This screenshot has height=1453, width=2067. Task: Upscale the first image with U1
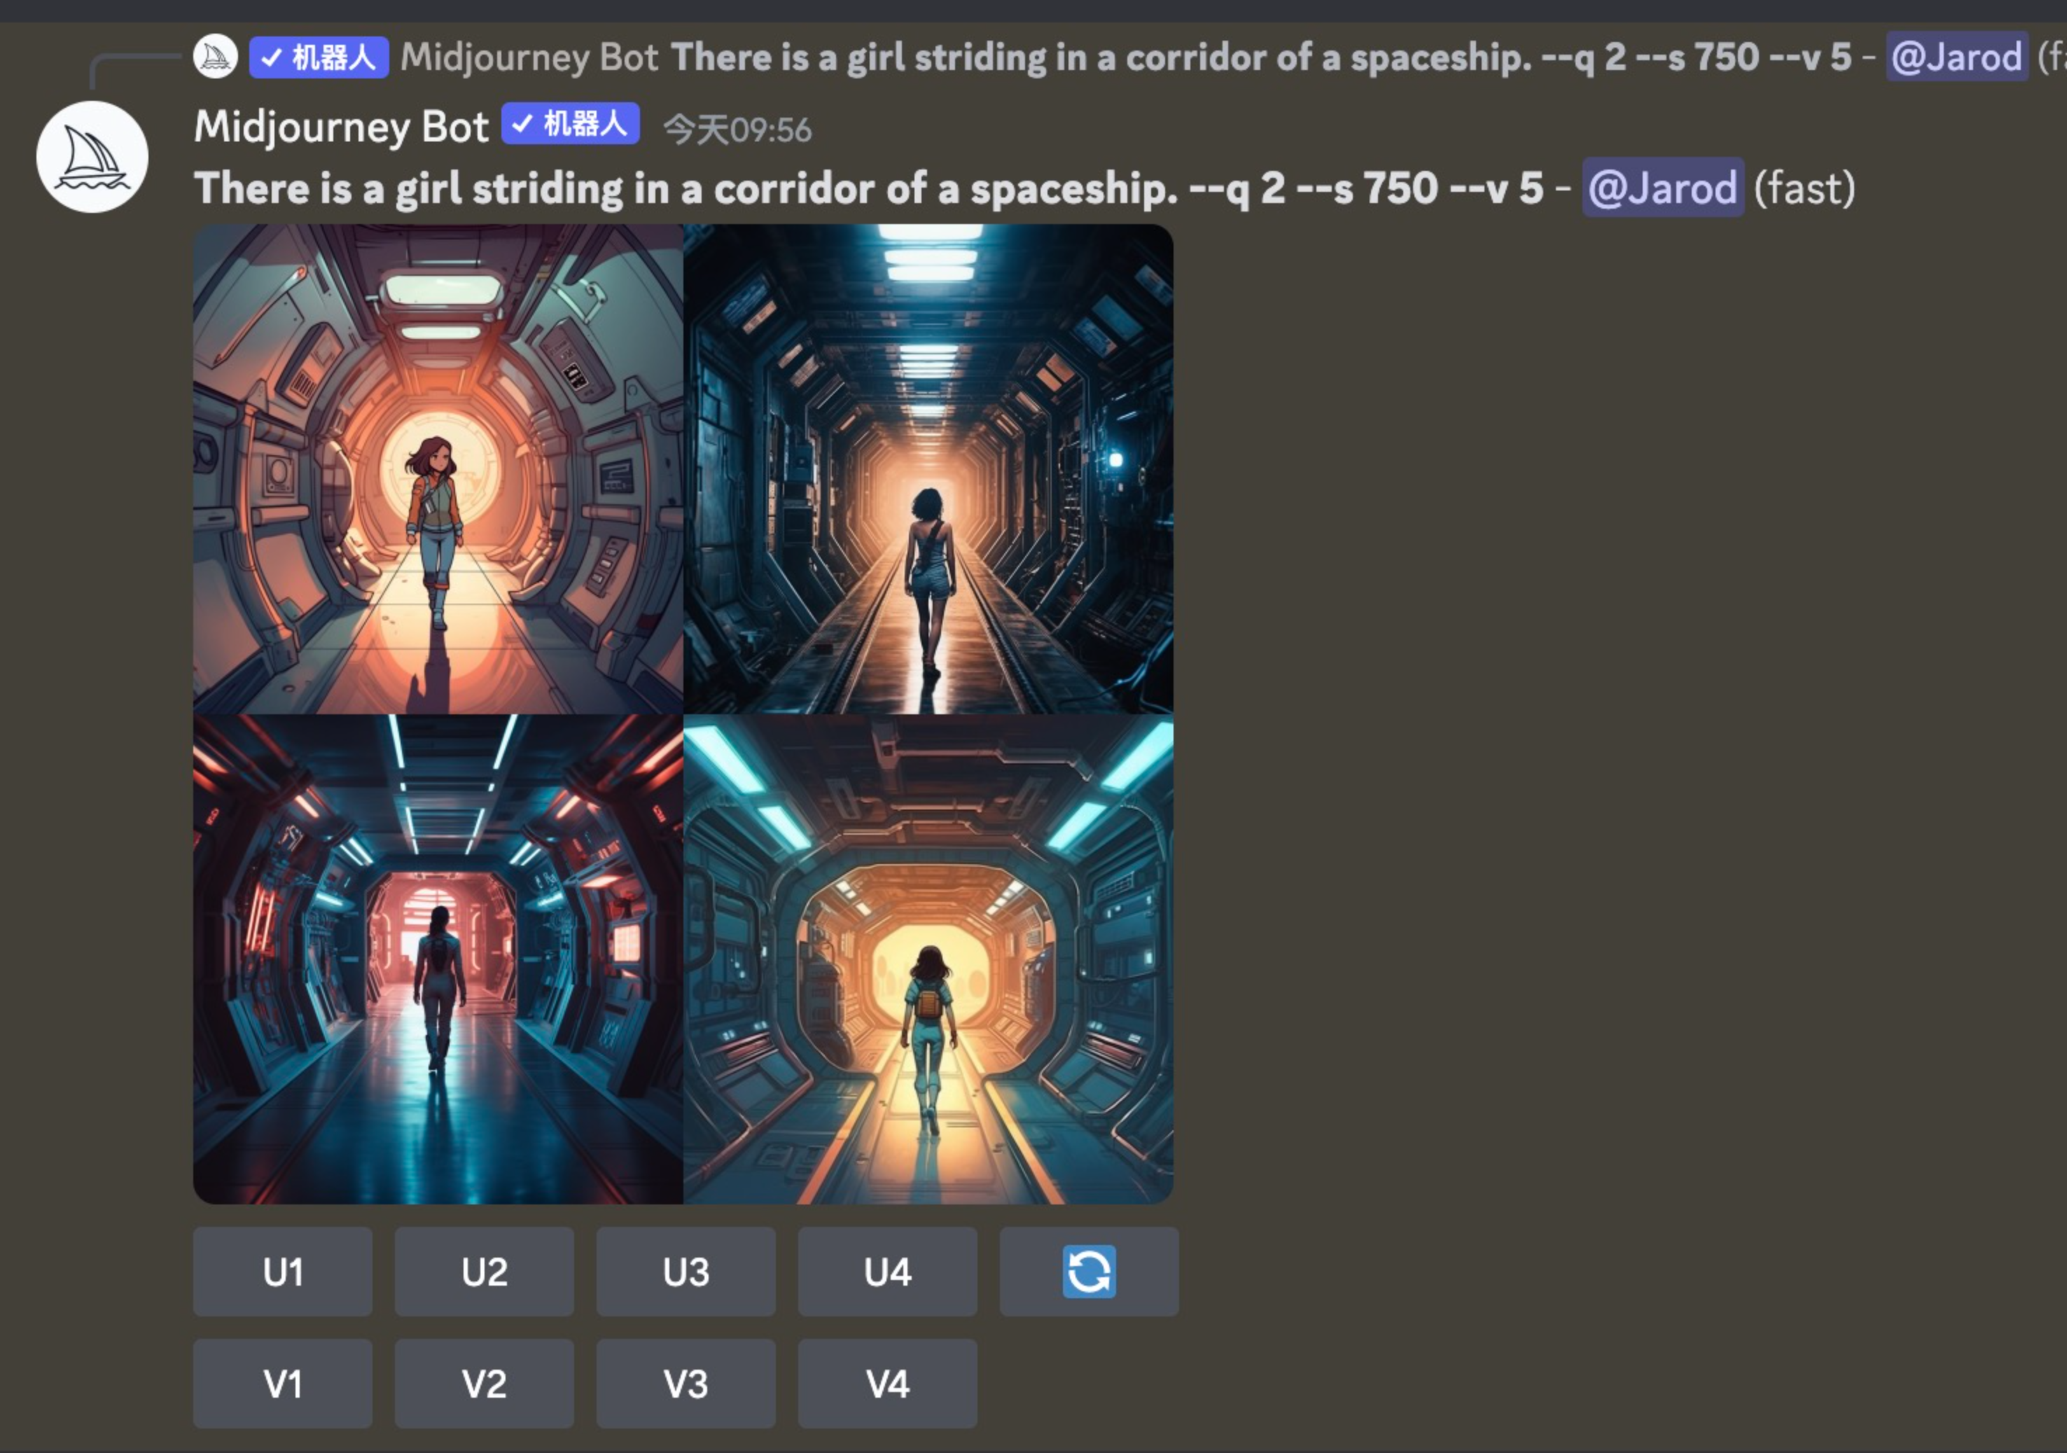tap(283, 1272)
